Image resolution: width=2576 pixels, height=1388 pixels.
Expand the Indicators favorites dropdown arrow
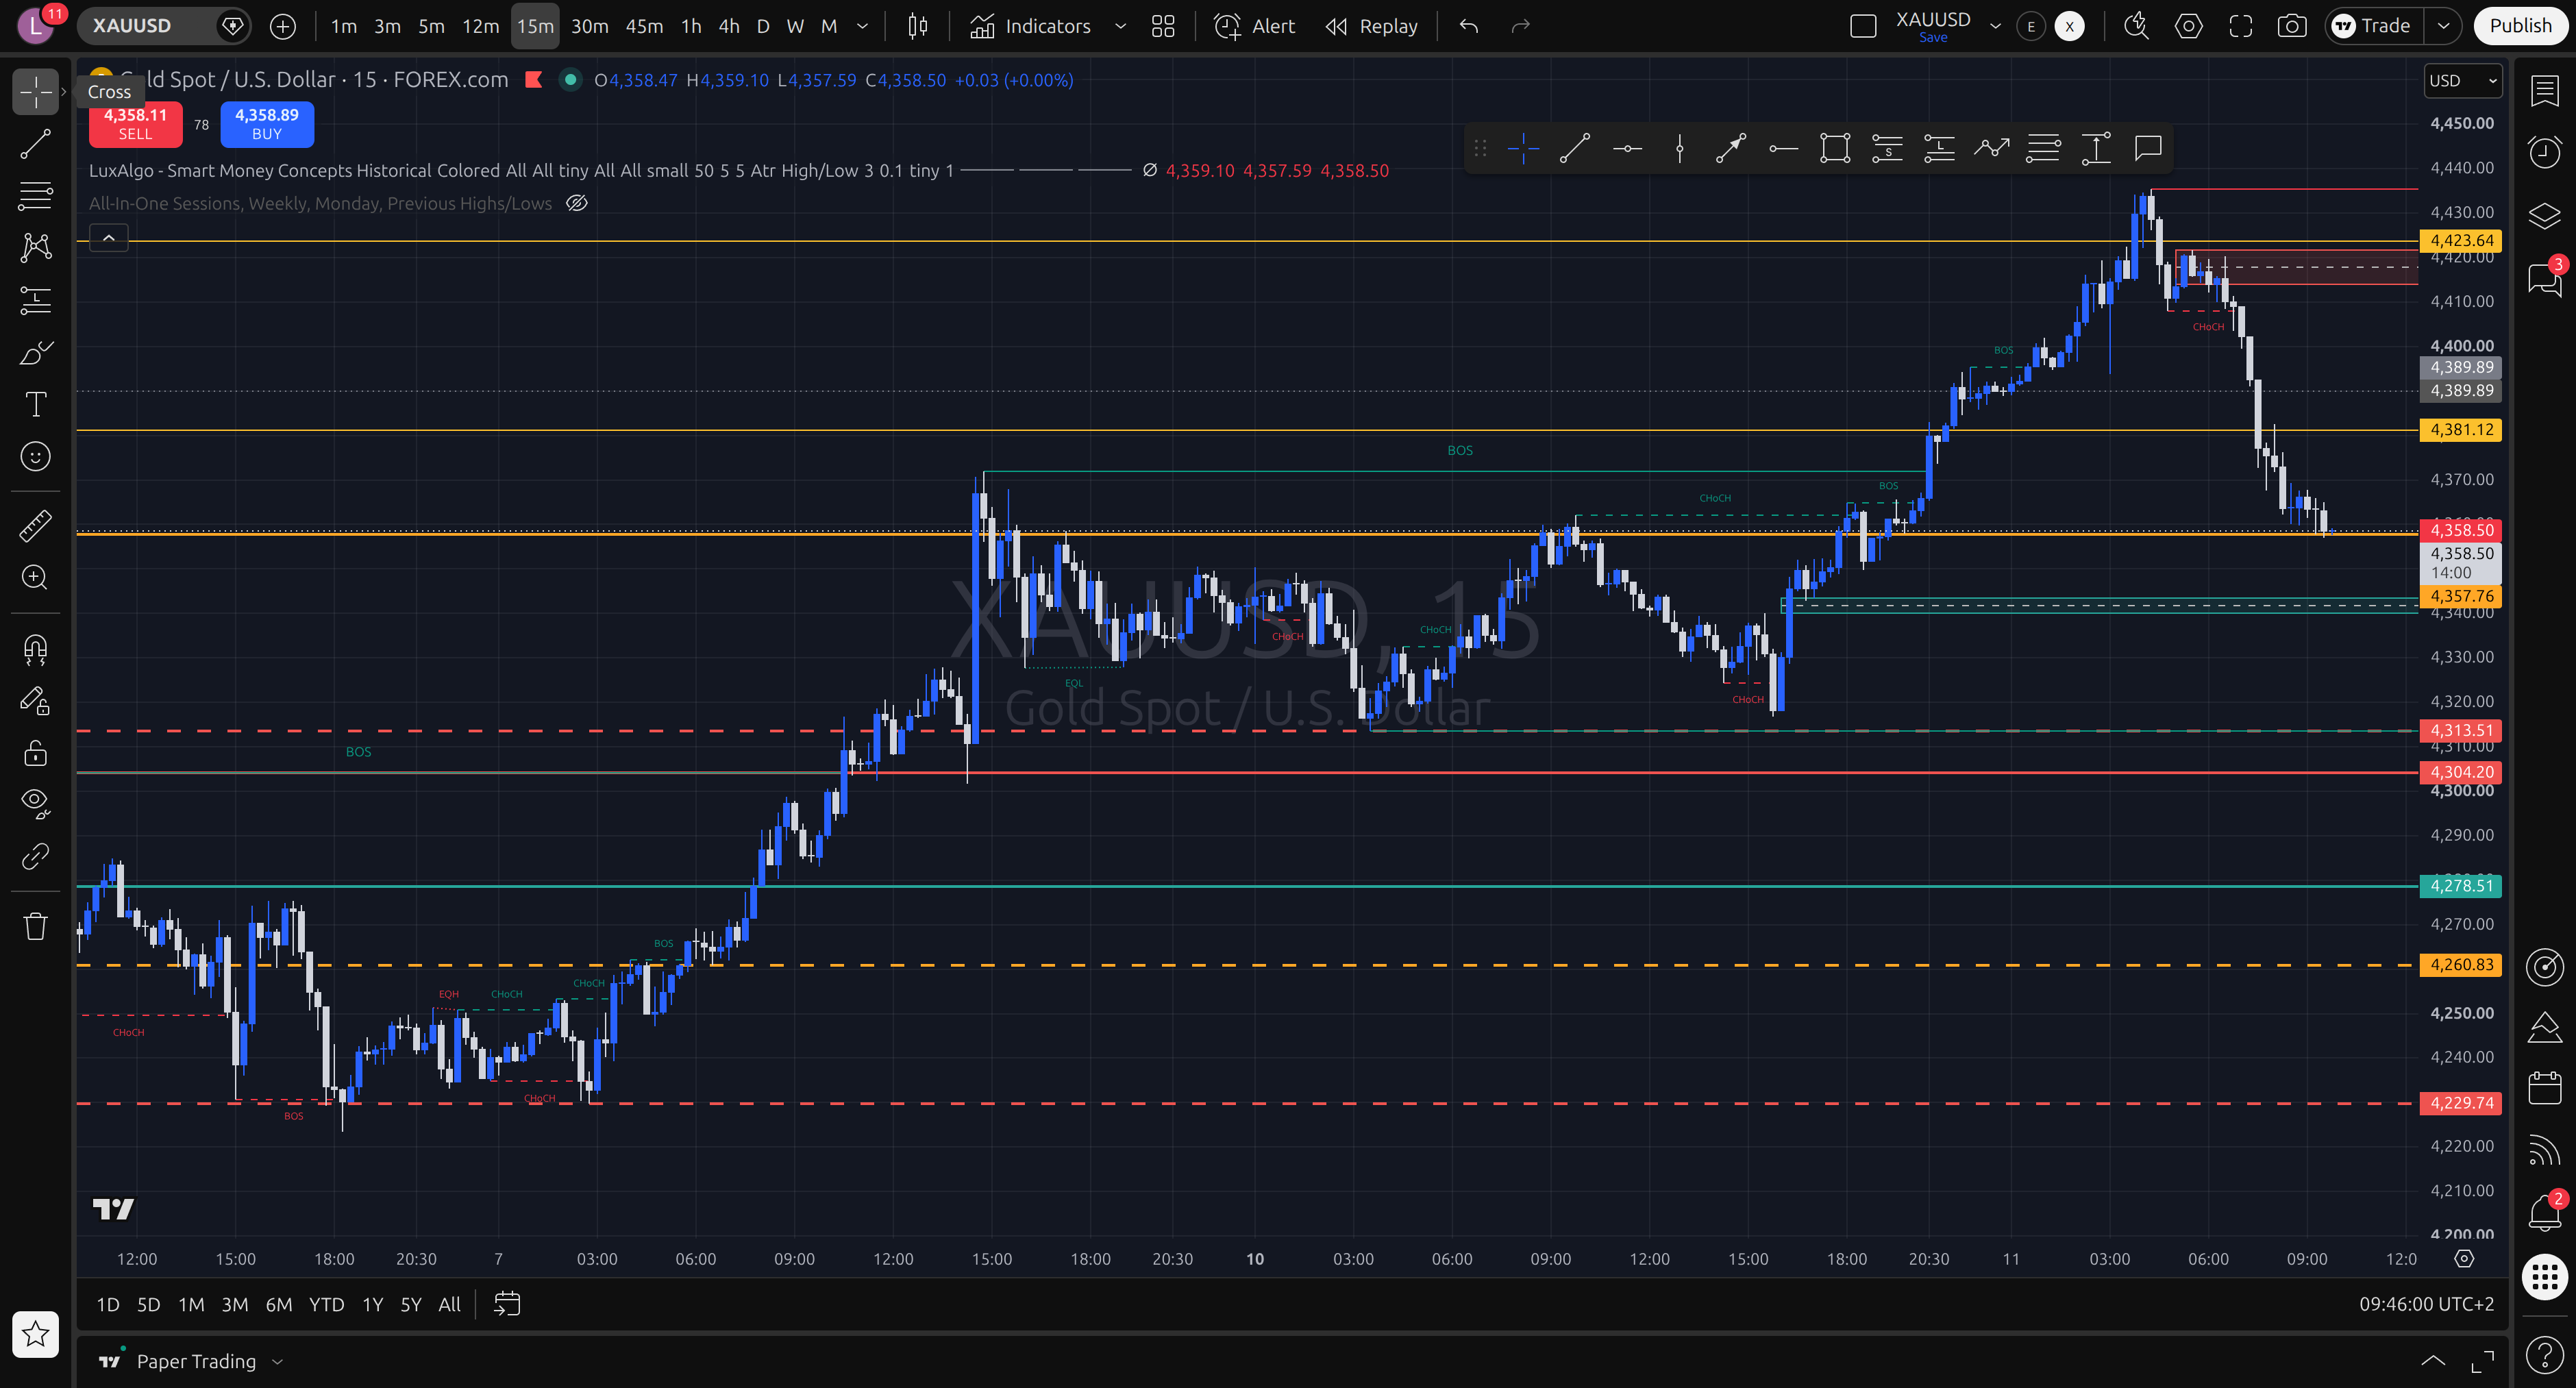click(x=1120, y=26)
